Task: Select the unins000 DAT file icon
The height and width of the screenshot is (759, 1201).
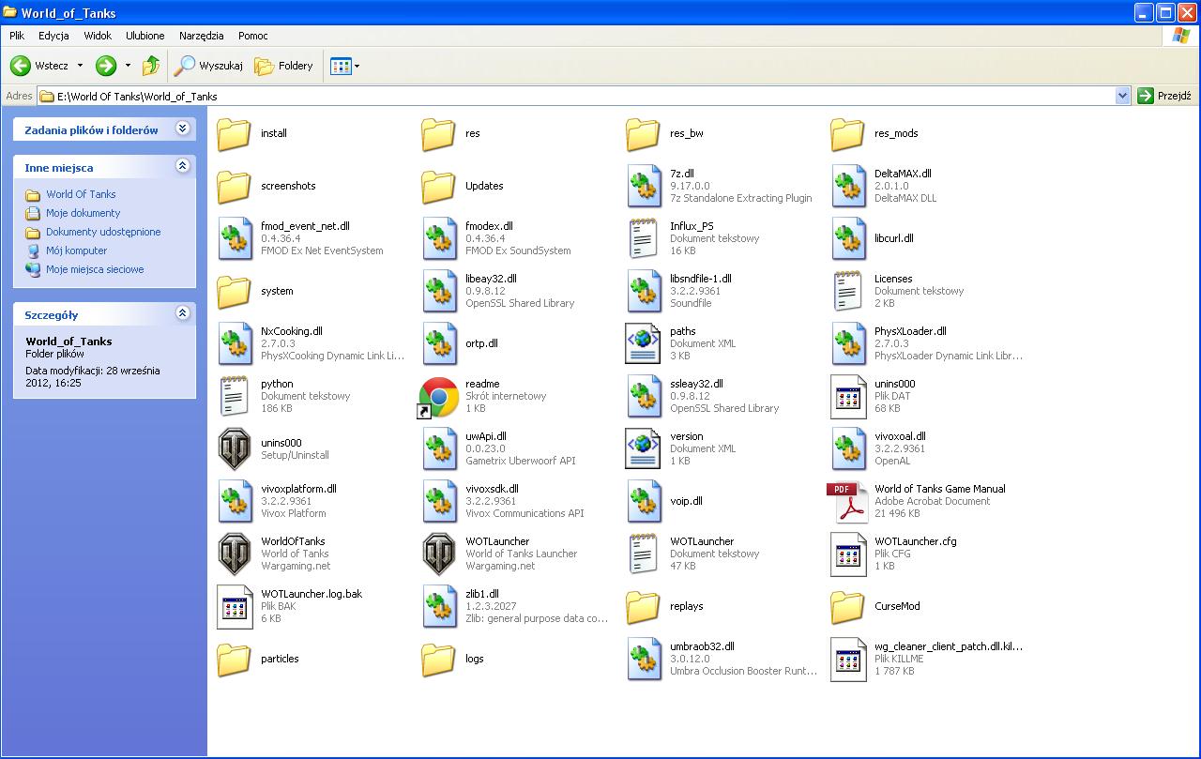Action: click(847, 397)
